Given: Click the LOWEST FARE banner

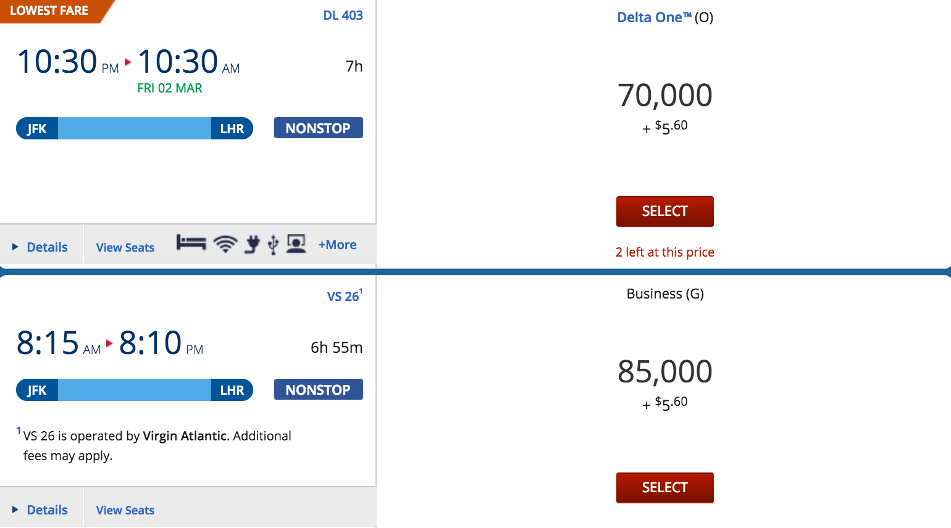Looking at the screenshot, I should [49, 11].
